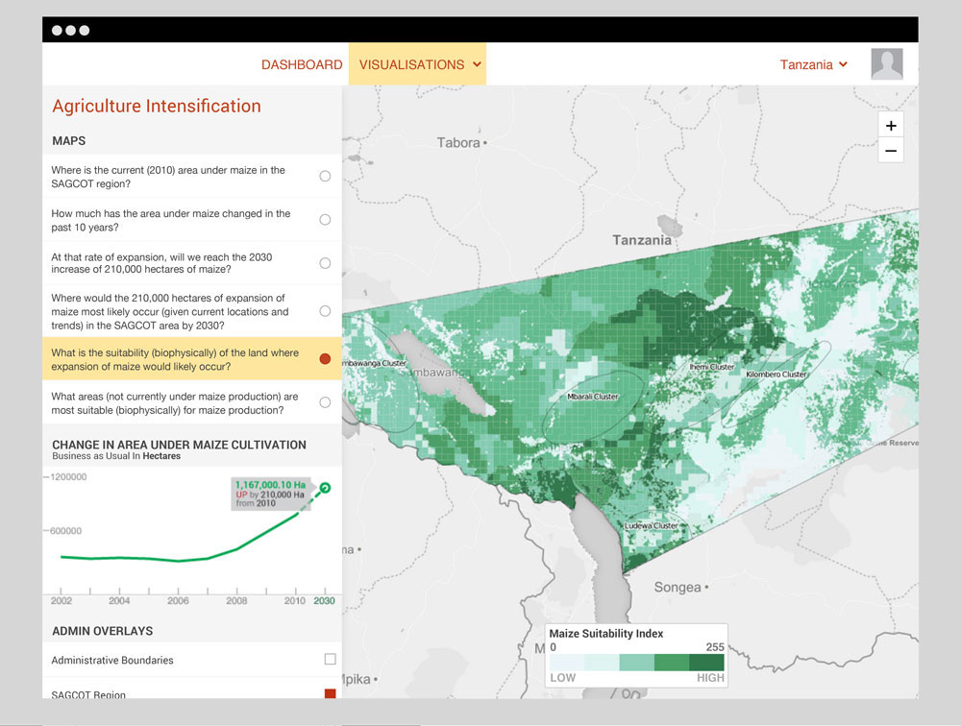Click the Maize Suitability Index legend title
The image size is (961, 726).
pyautogui.click(x=606, y=634)
